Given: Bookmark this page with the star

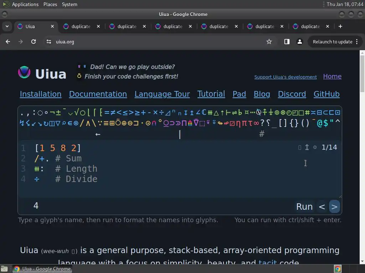Looking at the screenshot, I should pyautogui.click(x=269, y=42).
